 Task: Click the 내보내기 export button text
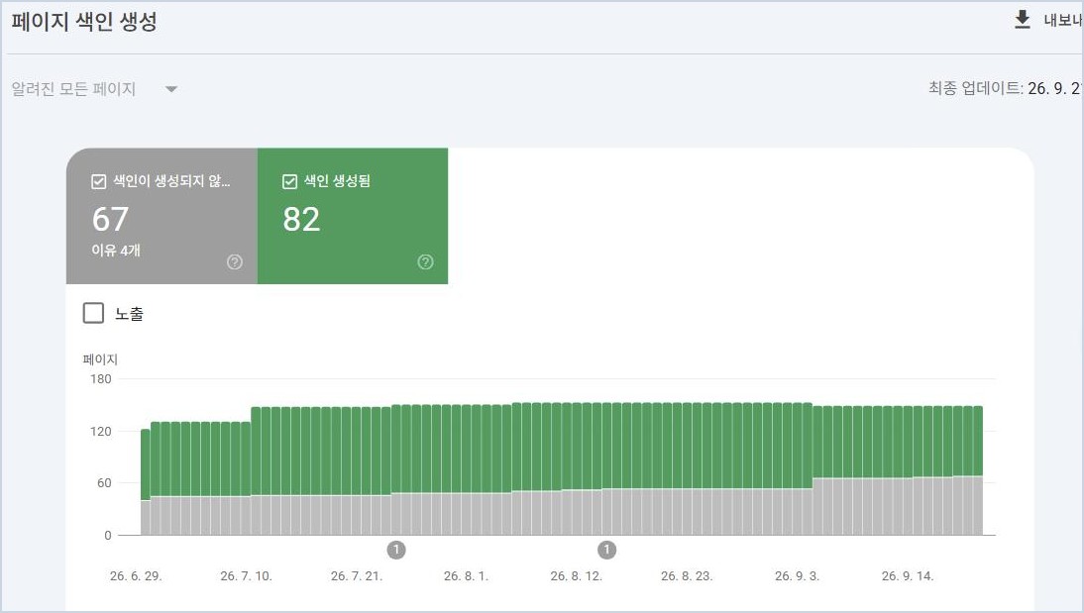point(1062,20)
